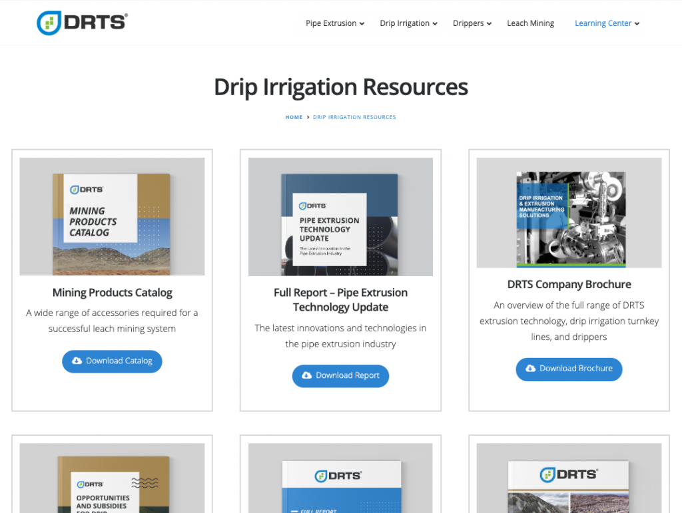Open the Mining Products Catalog cover image
Screen dimensions: 682x513
pos(112,216)
